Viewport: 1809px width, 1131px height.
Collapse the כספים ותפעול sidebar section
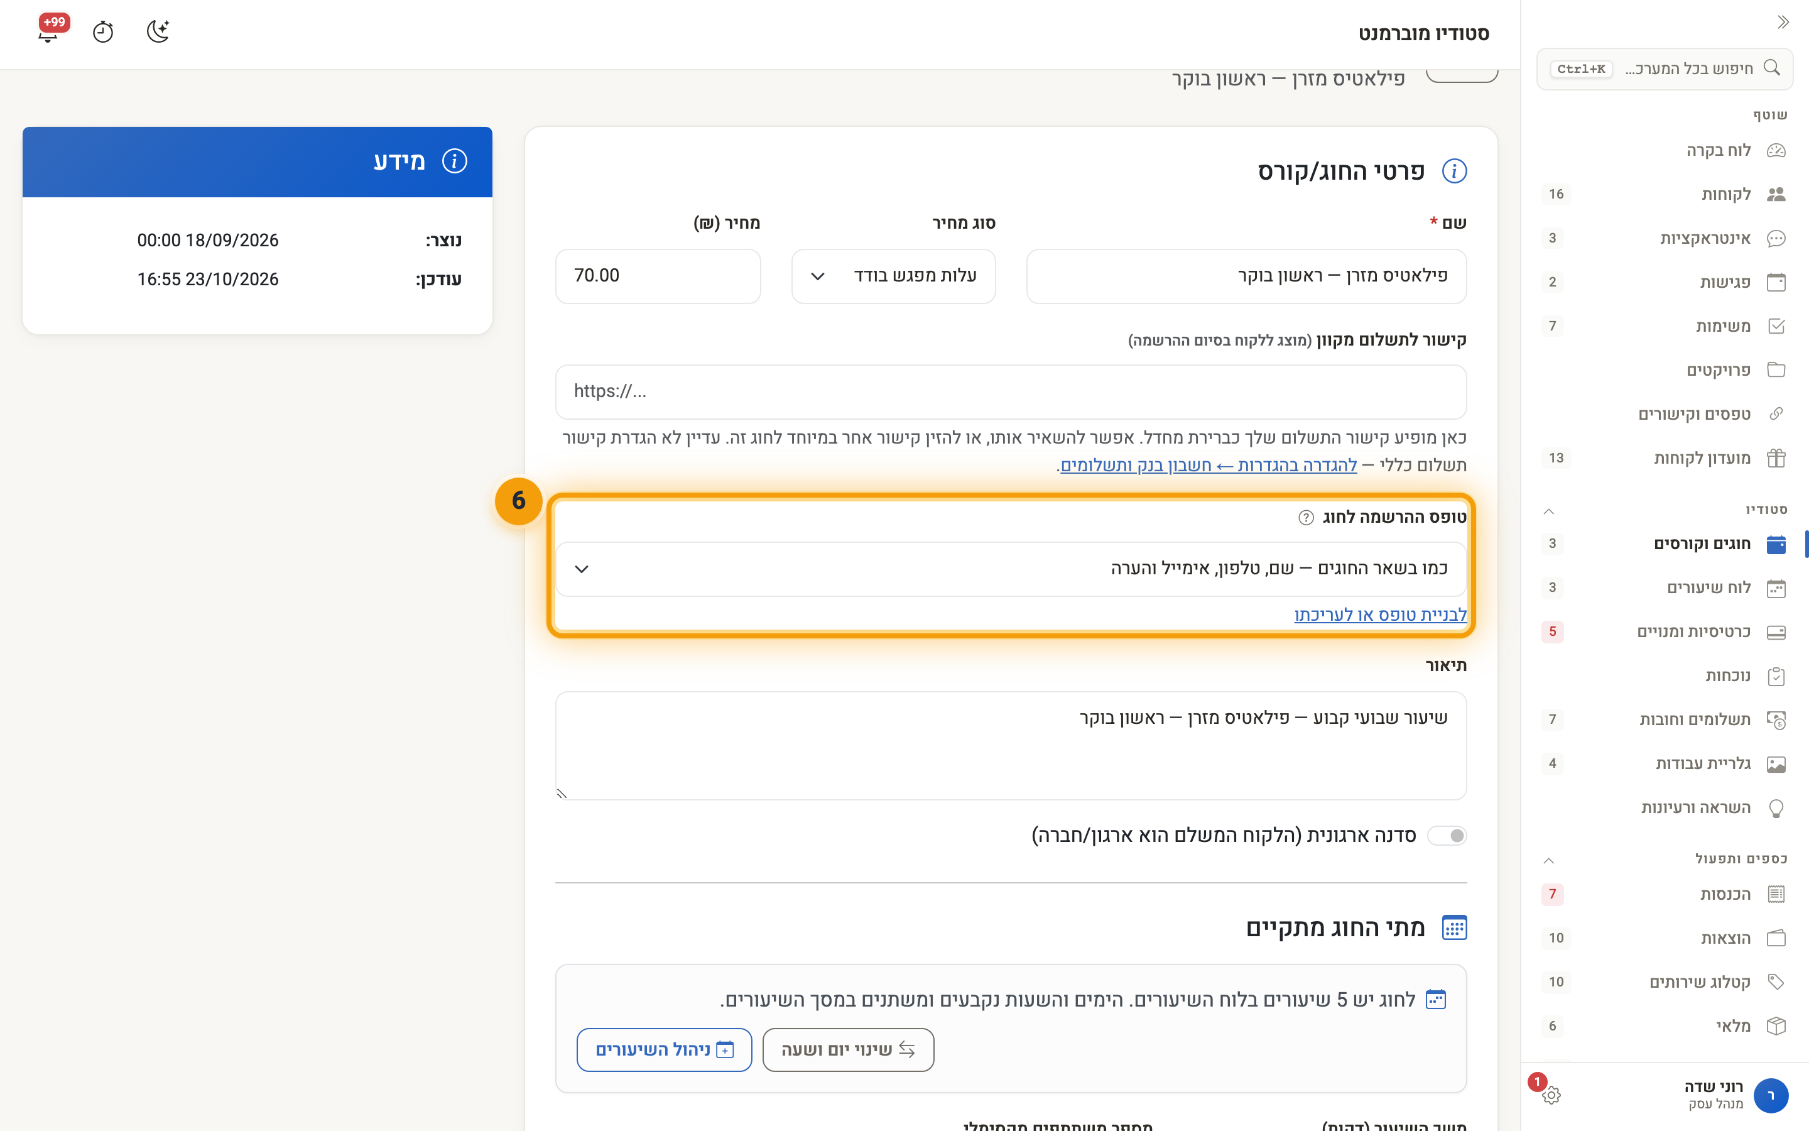click(1549, 861)
